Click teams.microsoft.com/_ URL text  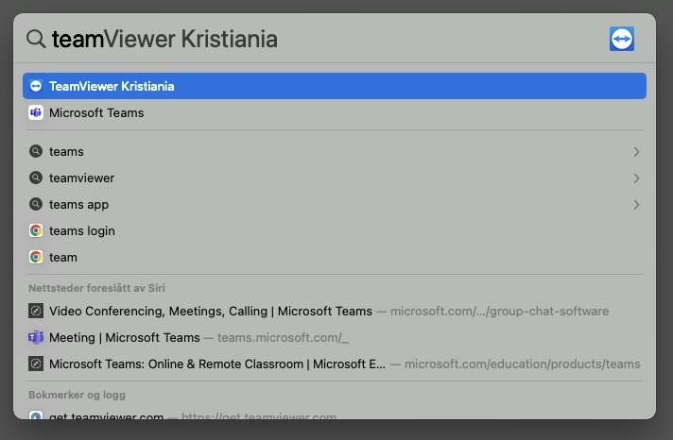283,338
